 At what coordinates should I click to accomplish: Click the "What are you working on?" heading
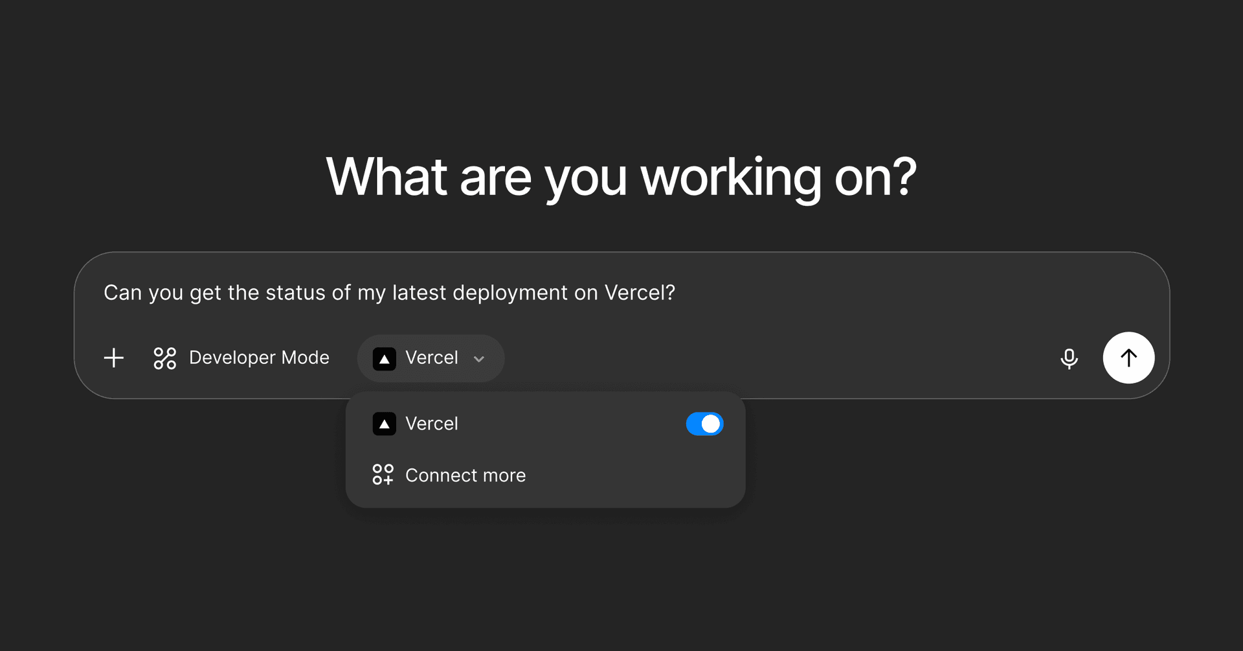click(621, 177)
